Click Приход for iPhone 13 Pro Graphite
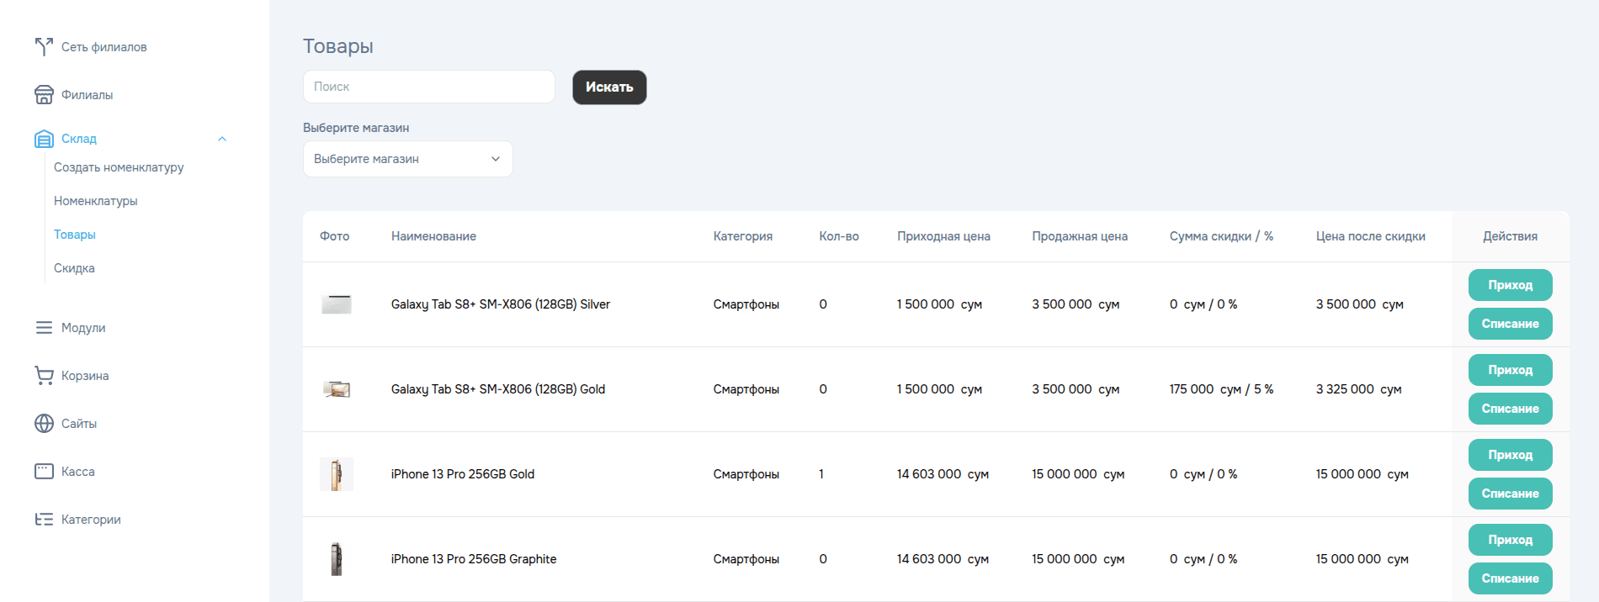Viewport: 1599px width, 602px height. (1510, 540)
